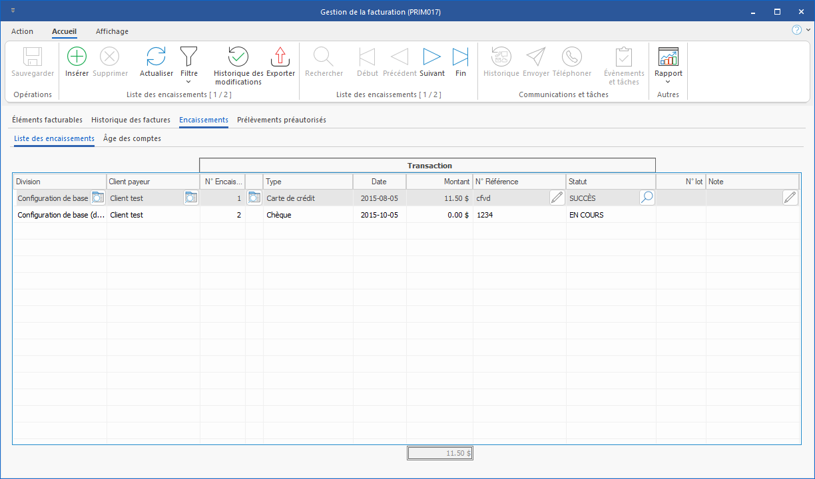Viewport: 815px width, 479px height.
Task: Jump to last record with Fin
Action: 461,57
